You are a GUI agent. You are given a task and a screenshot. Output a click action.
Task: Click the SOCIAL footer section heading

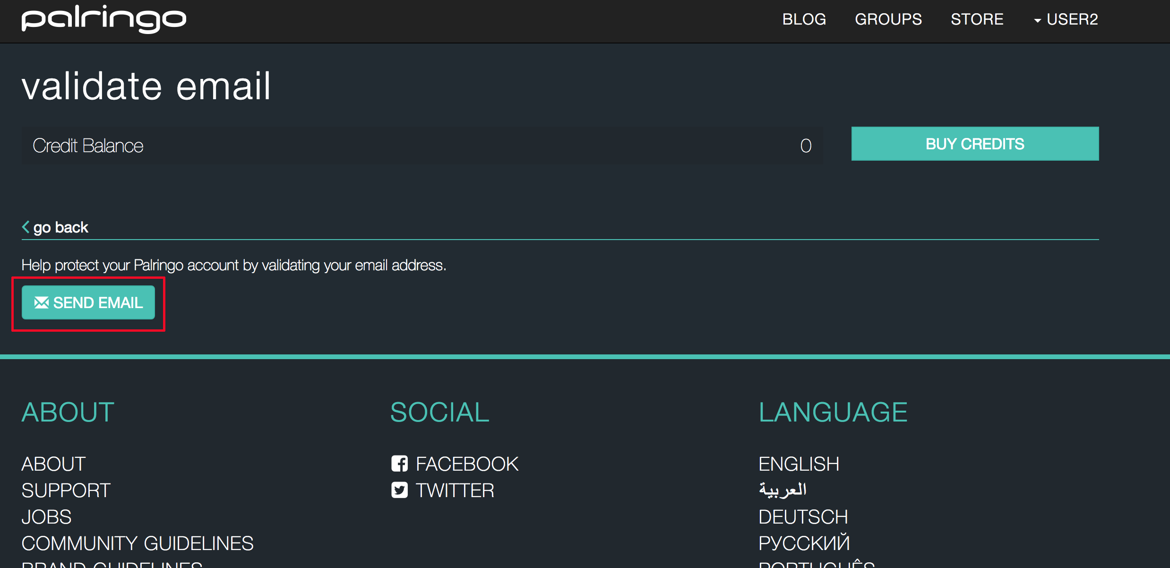[x=440, y=412]
